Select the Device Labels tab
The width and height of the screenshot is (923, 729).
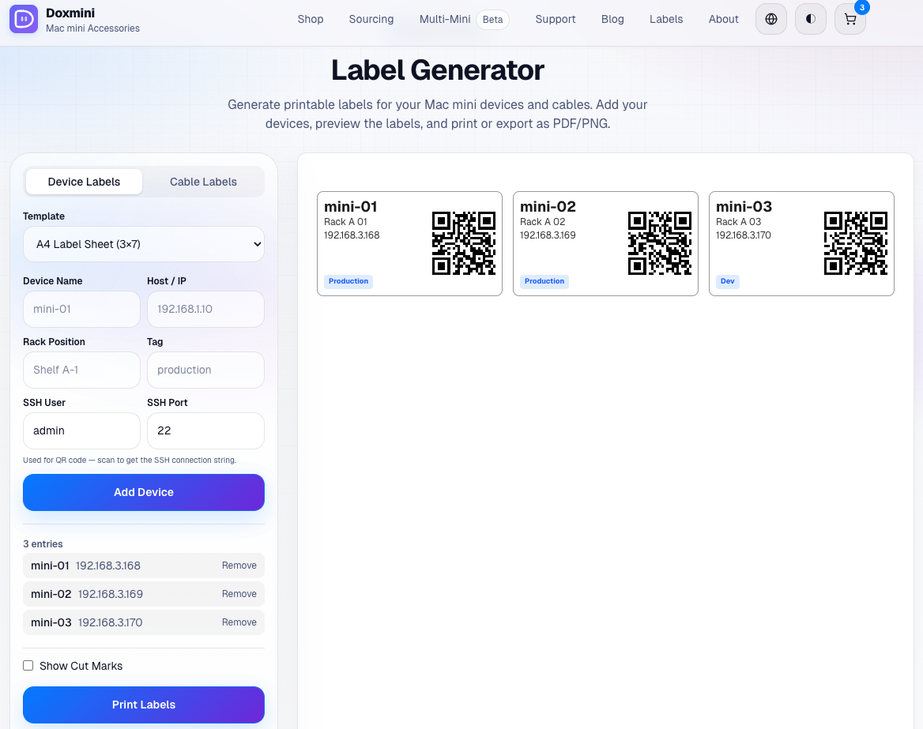click(x=83, y=182)
